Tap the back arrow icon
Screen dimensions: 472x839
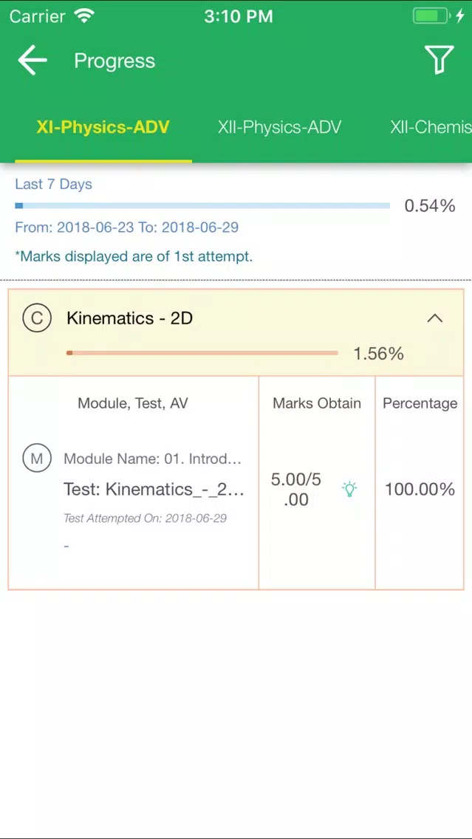(32, 60)
